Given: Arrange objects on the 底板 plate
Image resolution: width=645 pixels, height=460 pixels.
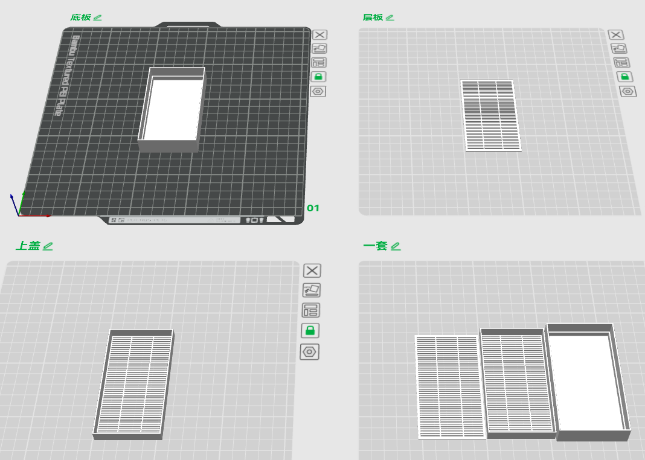Looking at the screenshot, I should click(x=319, y=63).
